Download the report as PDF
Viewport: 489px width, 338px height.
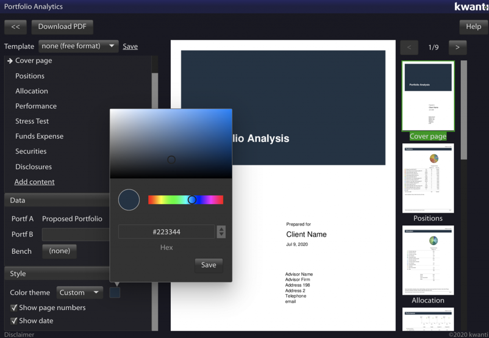62,27
